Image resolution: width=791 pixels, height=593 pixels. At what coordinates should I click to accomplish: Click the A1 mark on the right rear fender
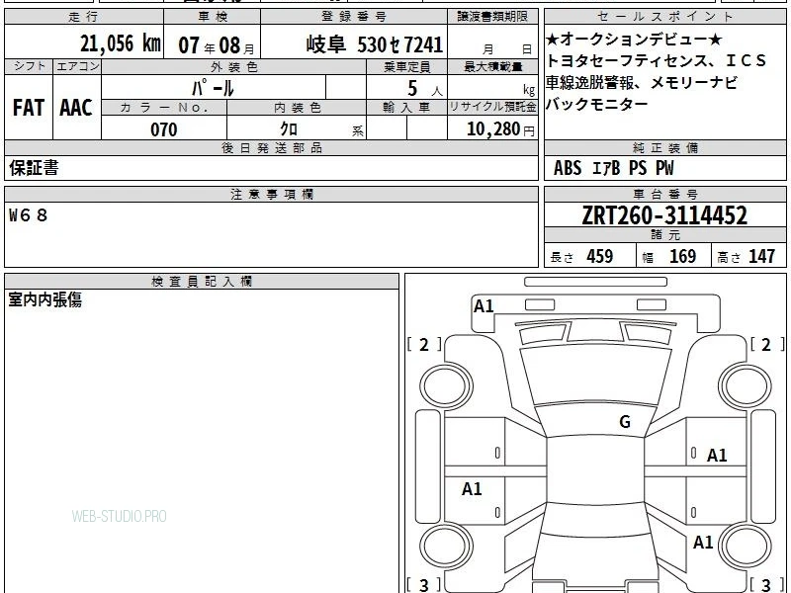coord(703,542)
